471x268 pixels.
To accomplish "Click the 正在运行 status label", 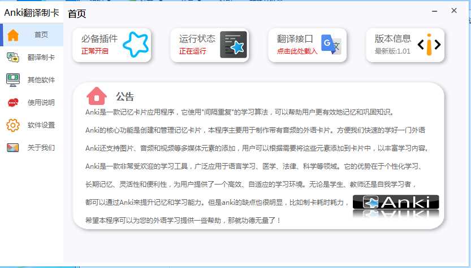I will point(193,51).
